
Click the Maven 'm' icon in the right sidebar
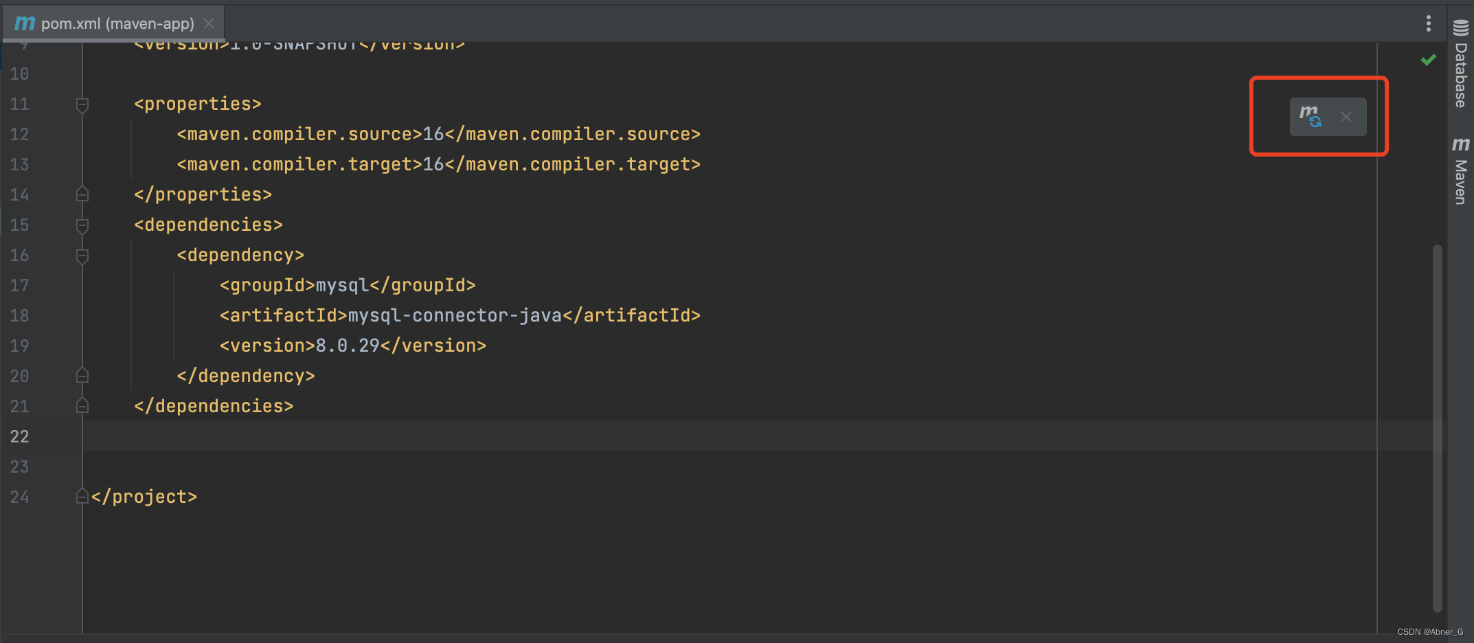click(x=1461, y=144)
